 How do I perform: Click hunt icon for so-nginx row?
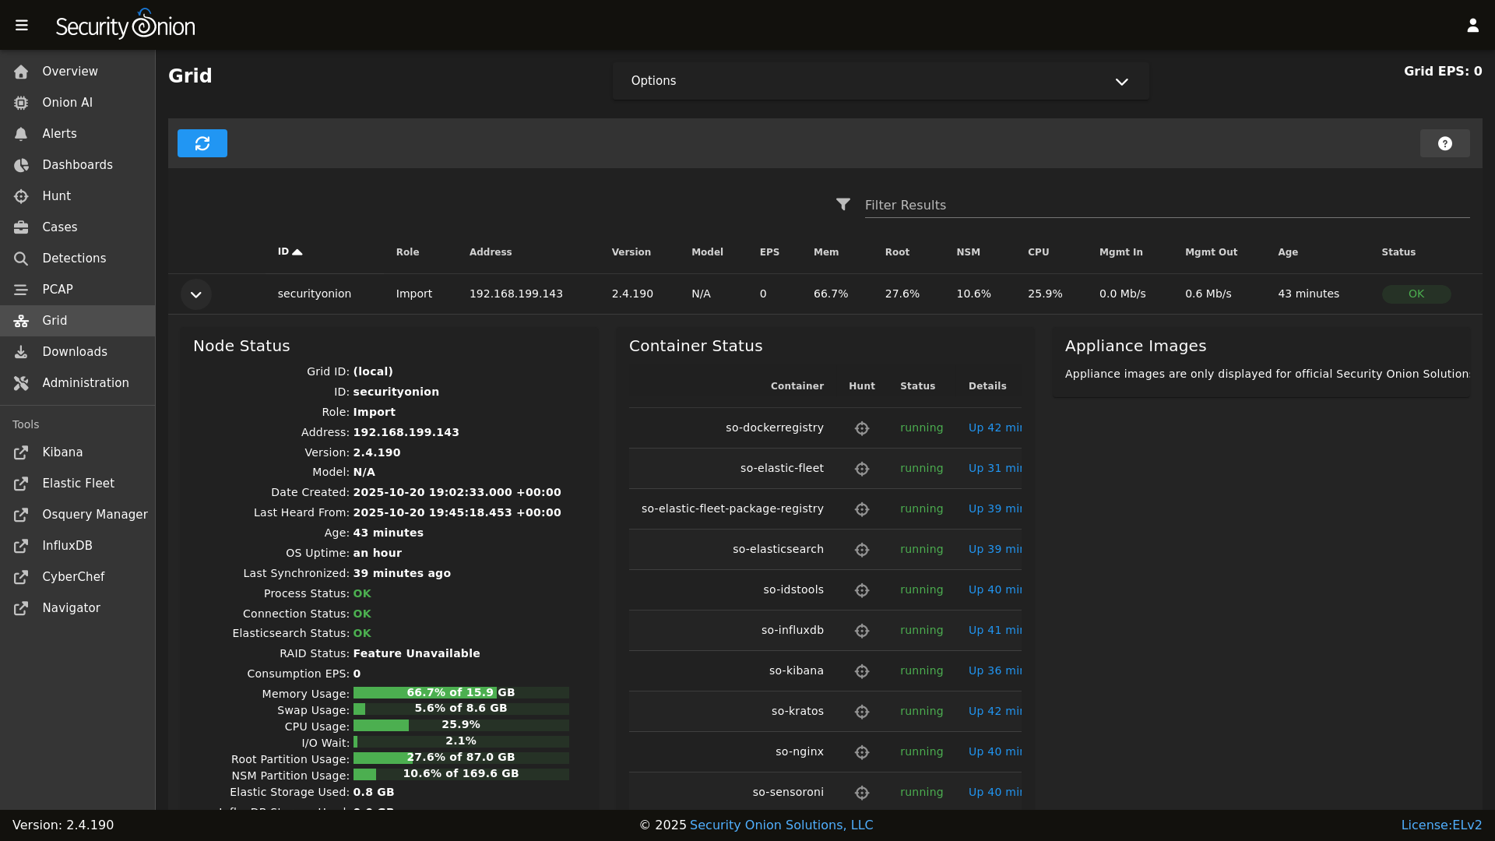point(861,752)
